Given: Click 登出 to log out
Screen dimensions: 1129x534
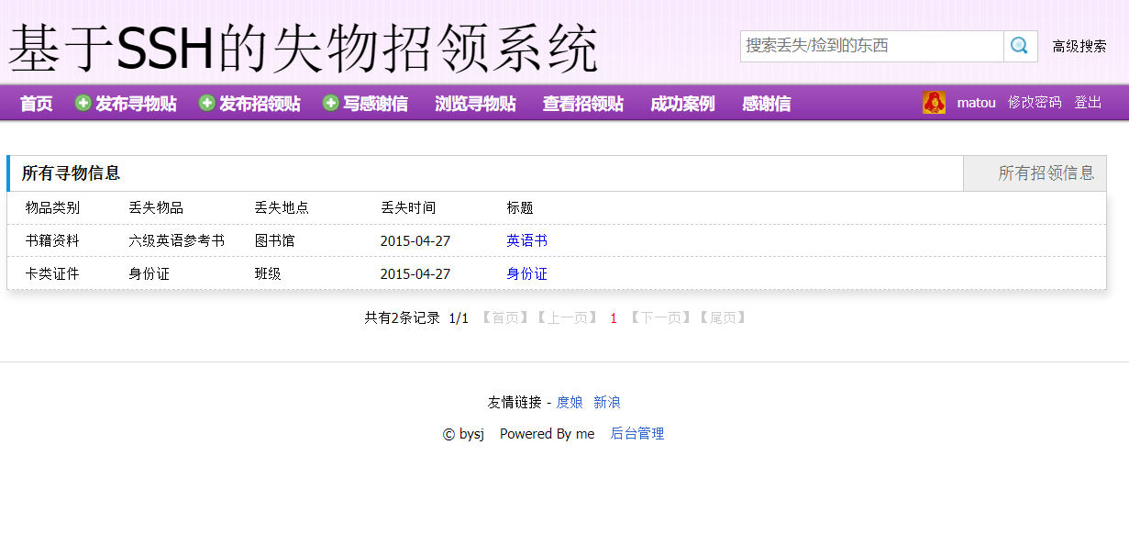Looking at the screenshot, I should click(1088, 102).
